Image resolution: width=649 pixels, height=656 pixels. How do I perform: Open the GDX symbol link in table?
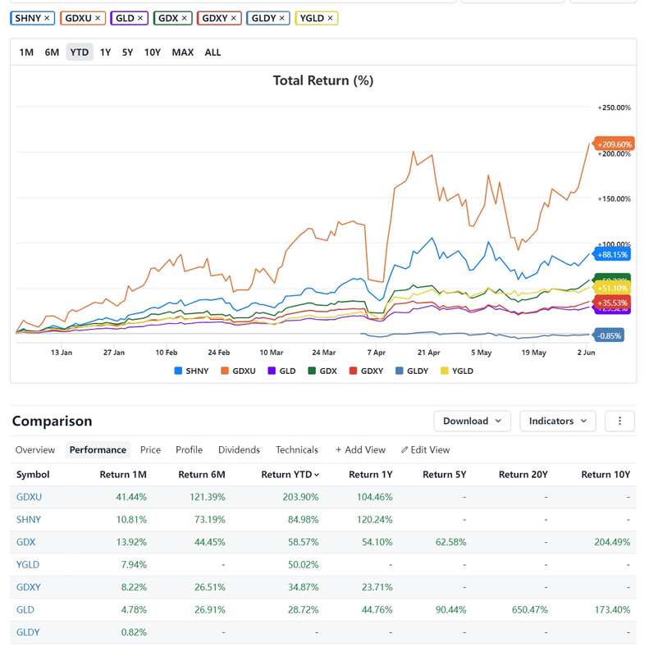[26, 542]
